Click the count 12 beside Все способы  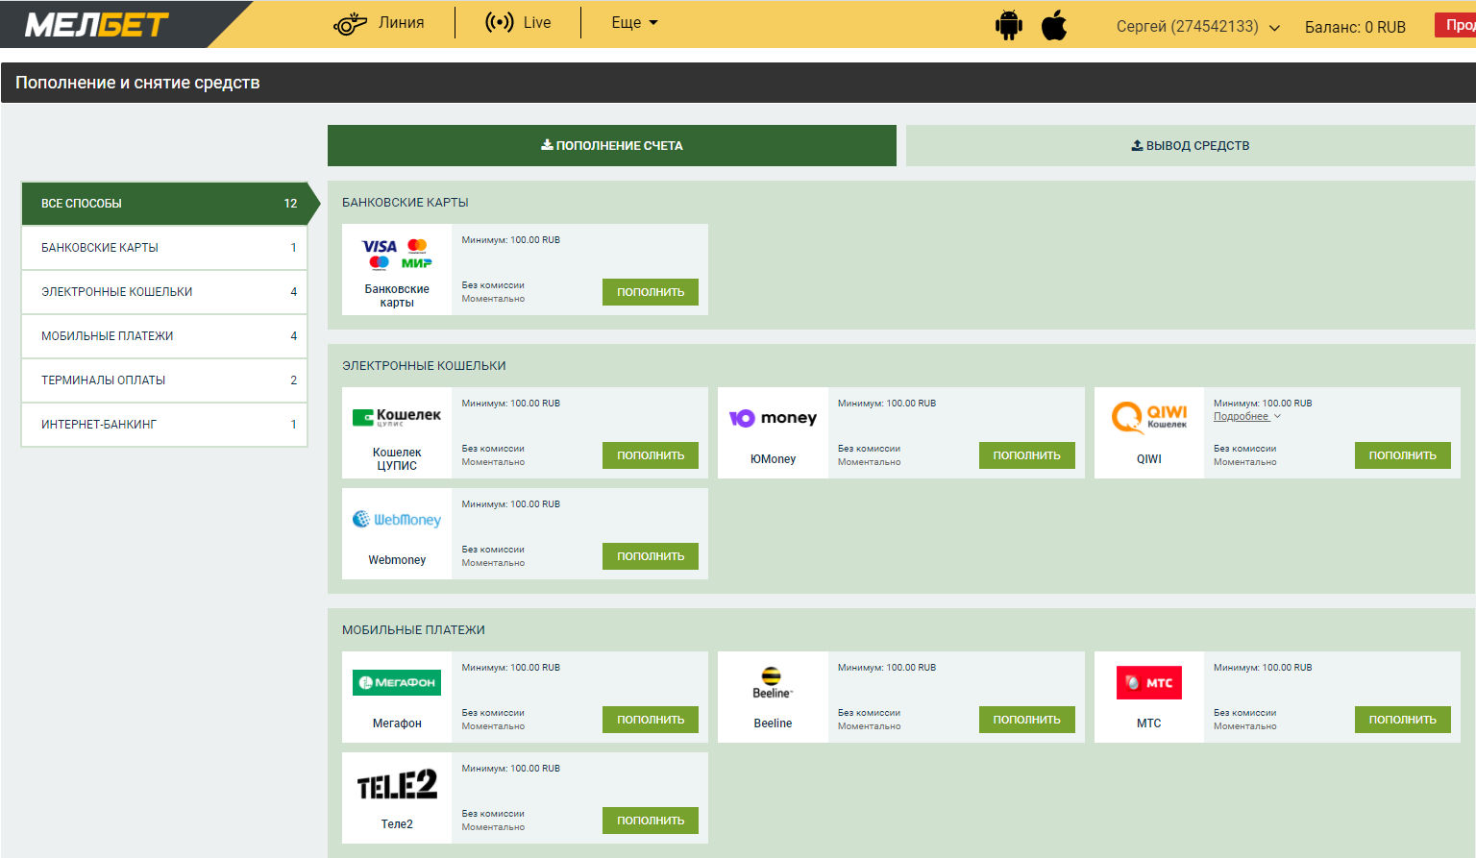pyautogui.click(x=290, y=204)
